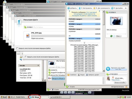Click the chat message input field
The image size is (132, 99).
pos(84,81)
